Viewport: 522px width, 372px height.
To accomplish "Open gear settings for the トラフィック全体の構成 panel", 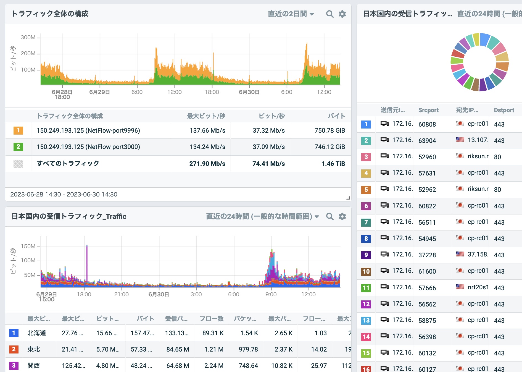I will click(342, 14).
